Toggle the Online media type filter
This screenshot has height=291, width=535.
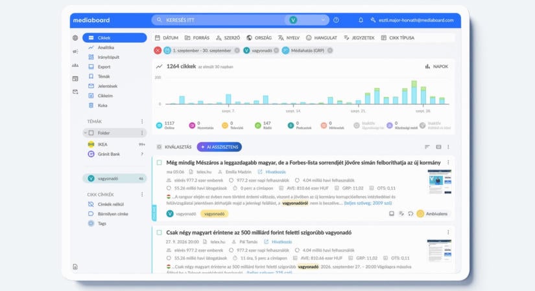166,125
